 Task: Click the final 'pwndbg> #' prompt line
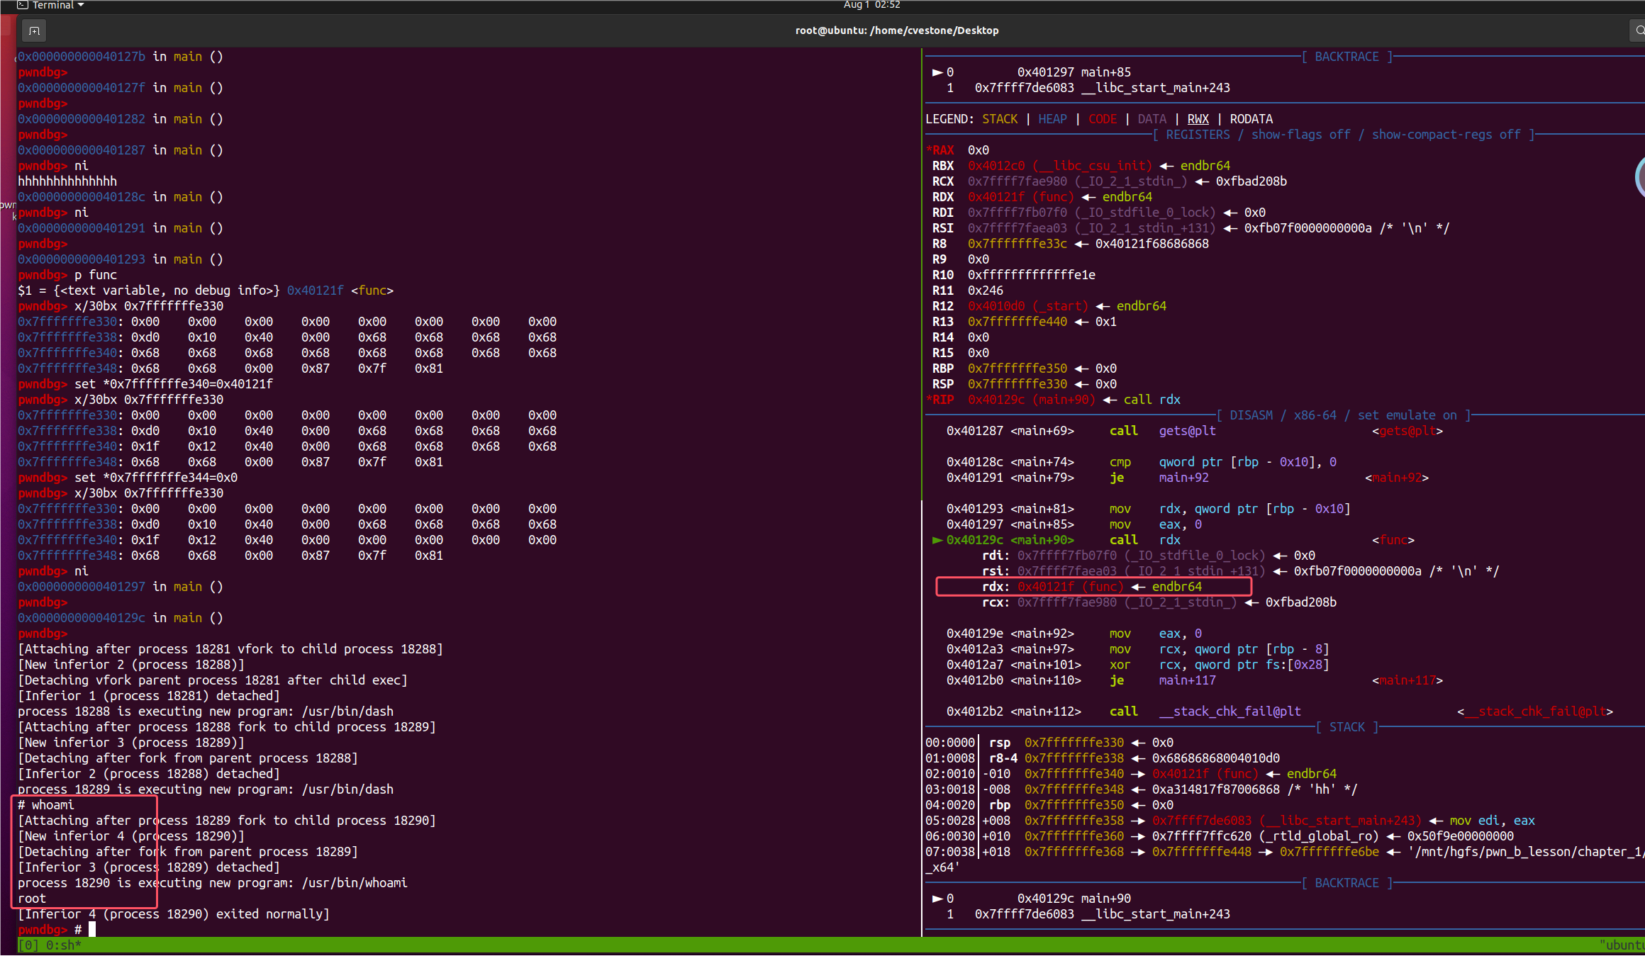(x=57, y=930)
